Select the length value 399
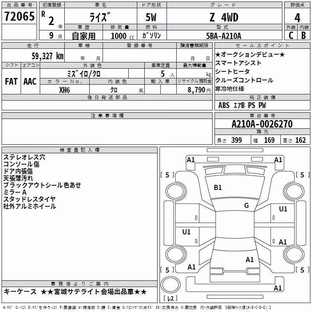 click(236, 140)
